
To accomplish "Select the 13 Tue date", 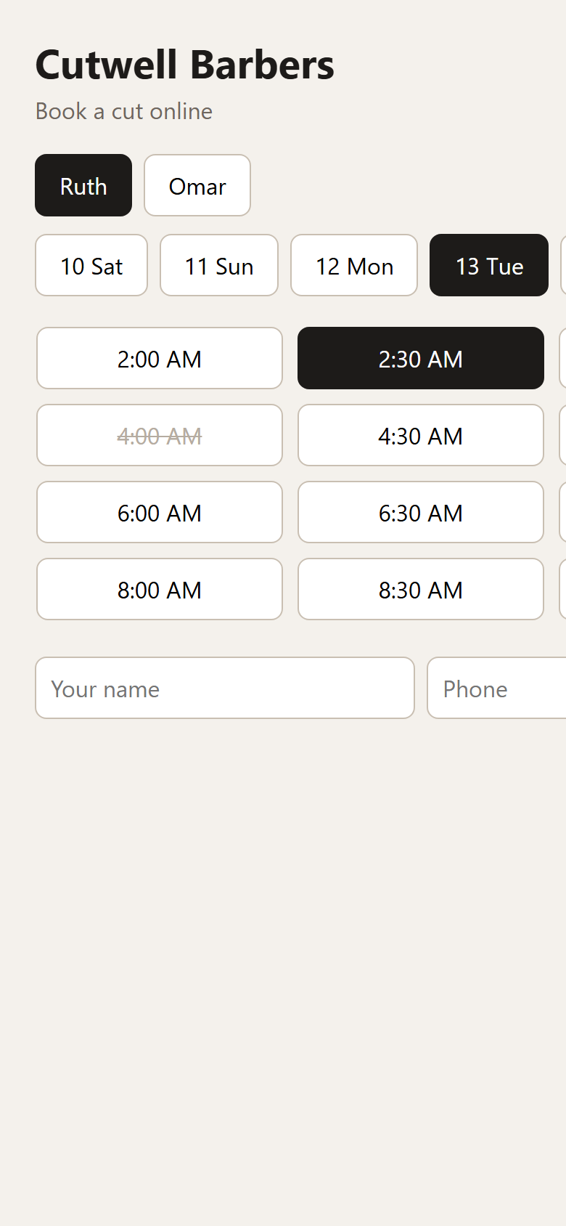I will (489, 265).
